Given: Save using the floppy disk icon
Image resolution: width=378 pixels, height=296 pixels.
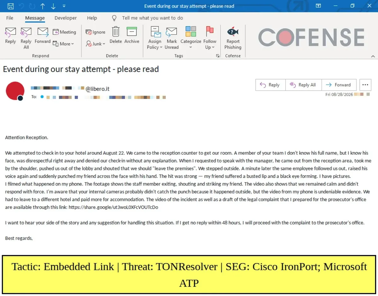Looking at the screenshot, I should tap(10, 6).
